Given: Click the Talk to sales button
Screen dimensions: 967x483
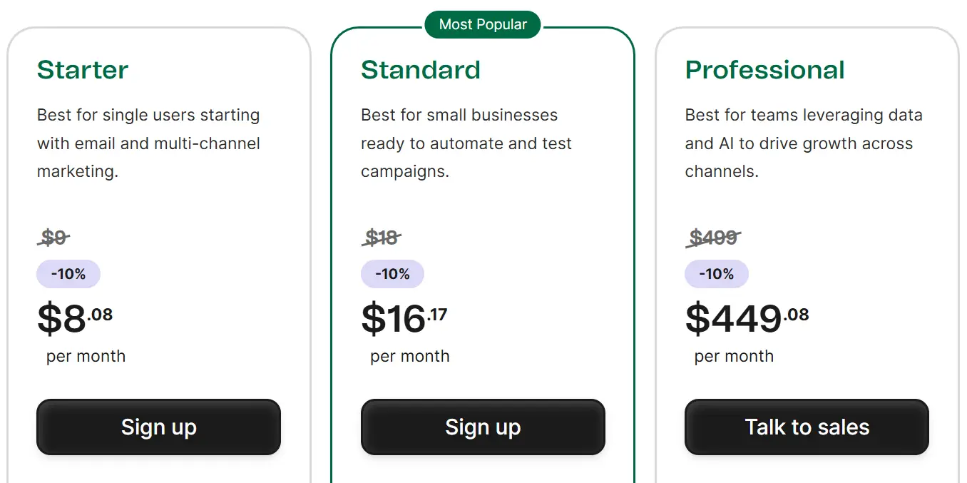Looking at the screenshot, I should pyautogui.click(x=807, y=427).
